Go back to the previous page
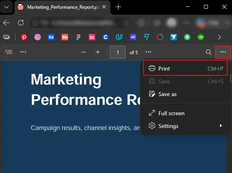 point(6,23)
